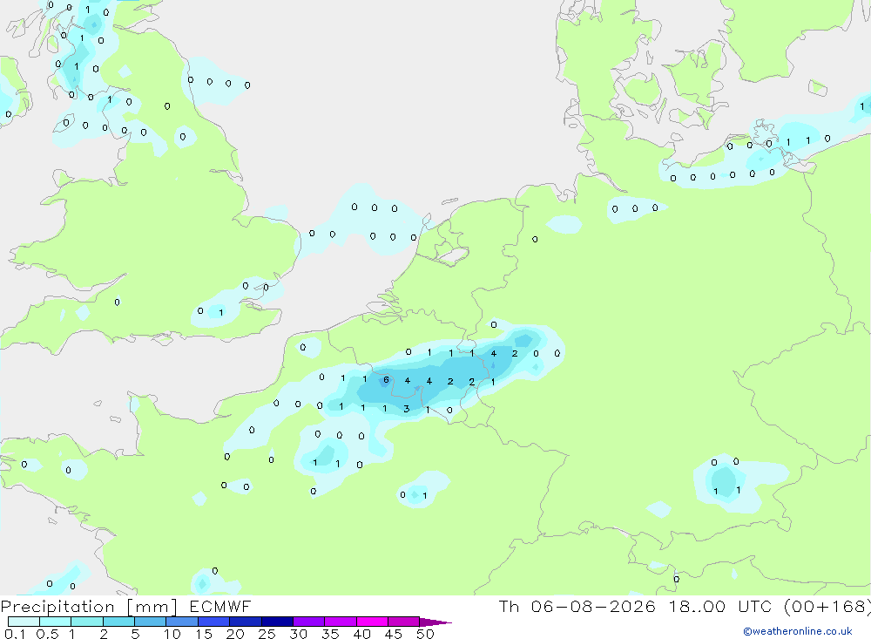Select the 15–20 mm royal blue legend swatch

214,622
